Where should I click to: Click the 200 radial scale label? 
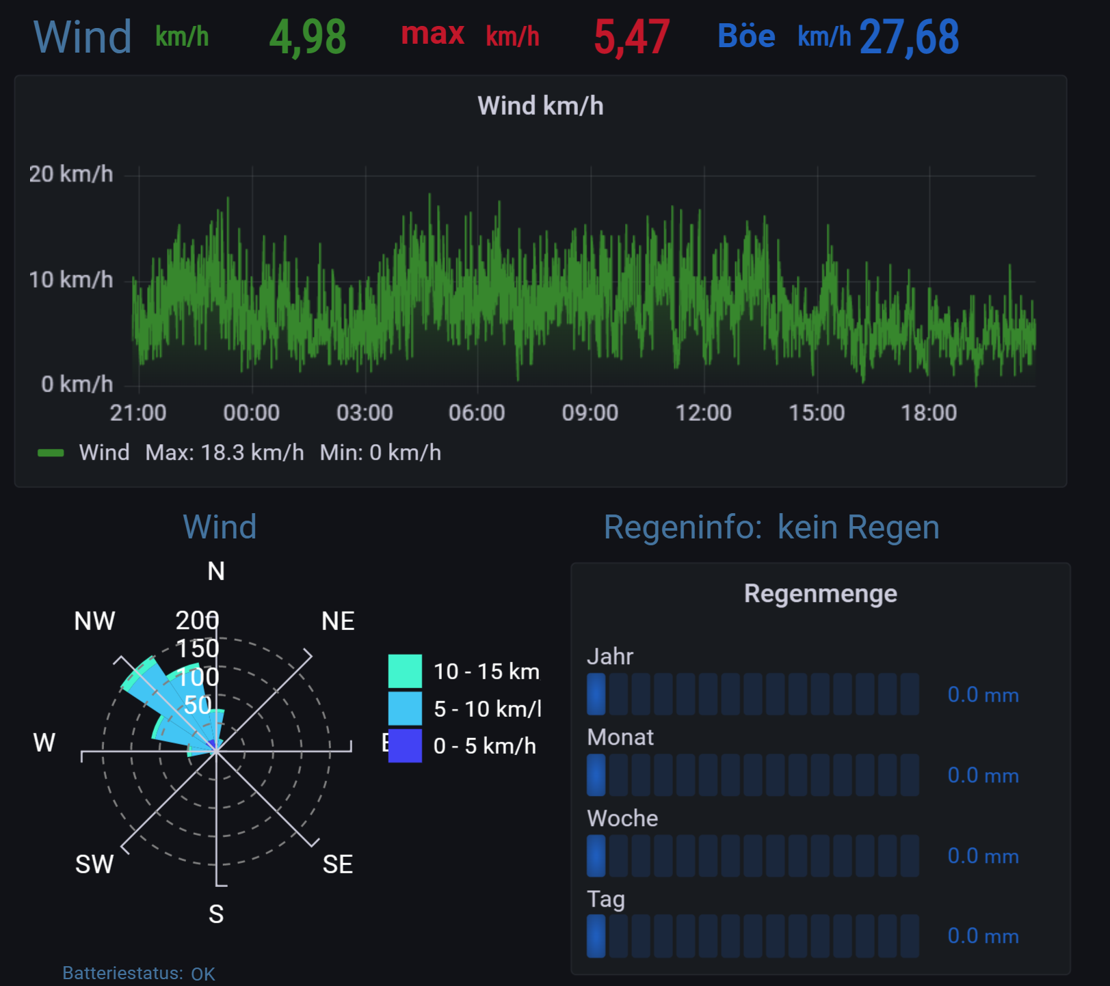pos(197,620)
